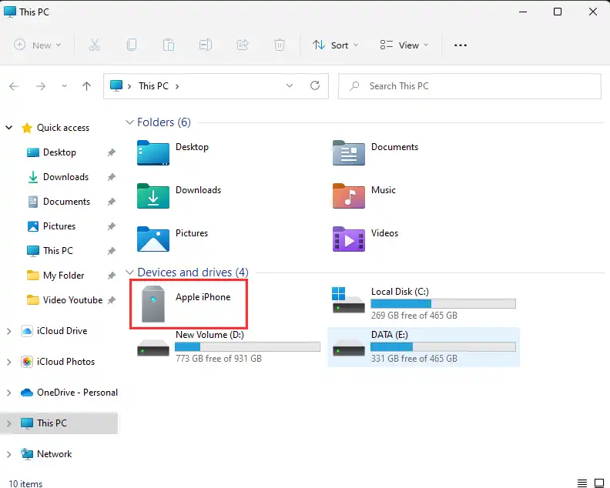The height and width of the screenshot is (488, 610).
Task: Open the New dropdown menu
Action: (x=37, y=45)
